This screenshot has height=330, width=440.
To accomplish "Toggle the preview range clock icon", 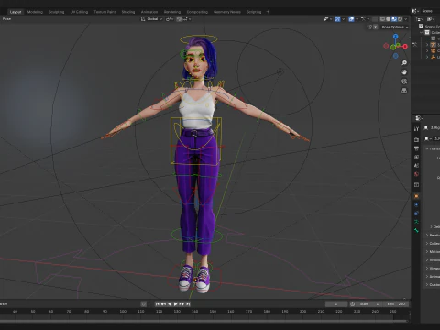I will coord(353,304).
